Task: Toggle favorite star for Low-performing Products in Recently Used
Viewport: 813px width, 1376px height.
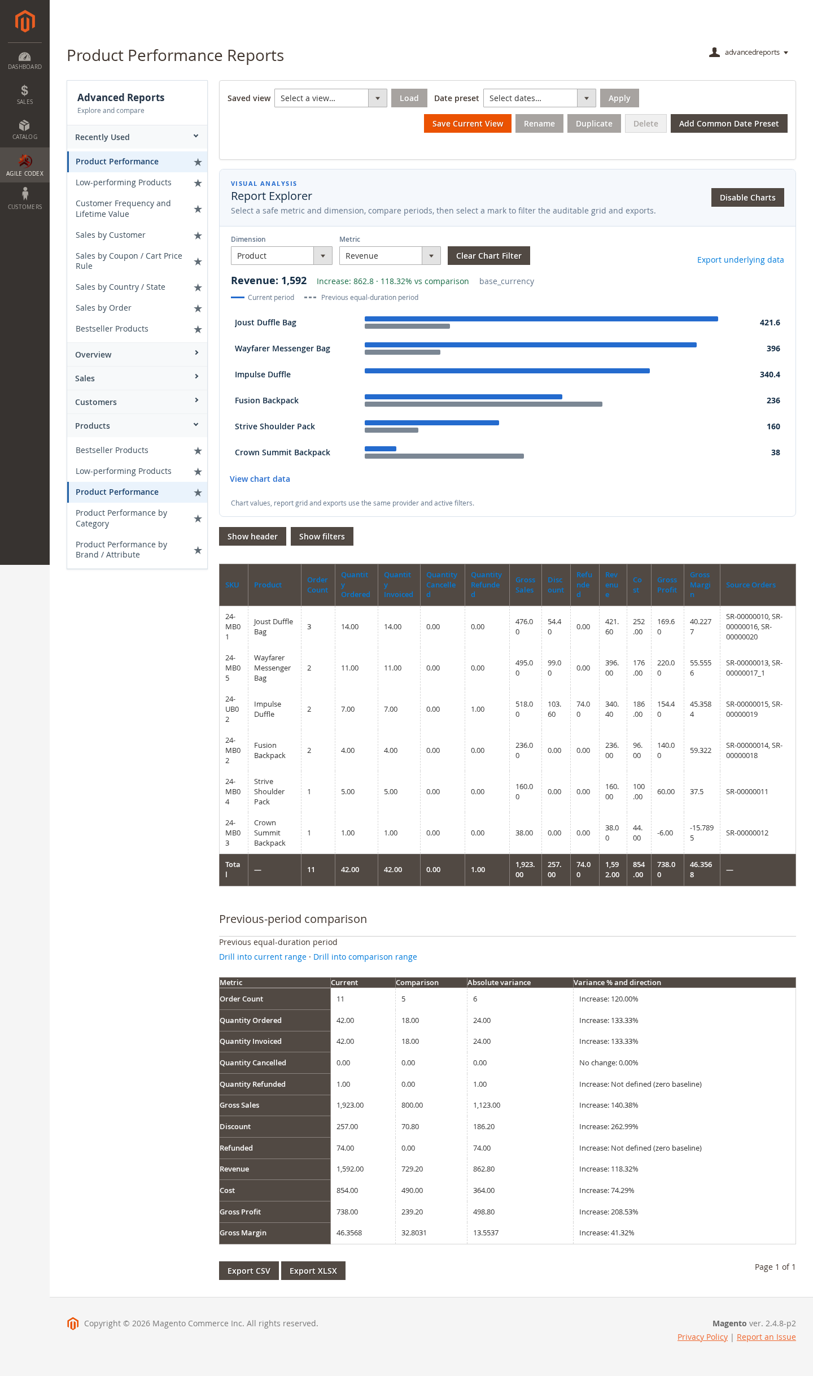Action: click(x=198, y=183)
